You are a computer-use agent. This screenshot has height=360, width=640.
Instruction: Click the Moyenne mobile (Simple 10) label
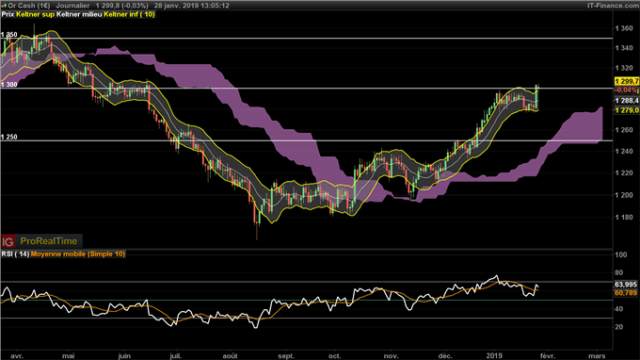pyautogui.click(x=78, y=254)
